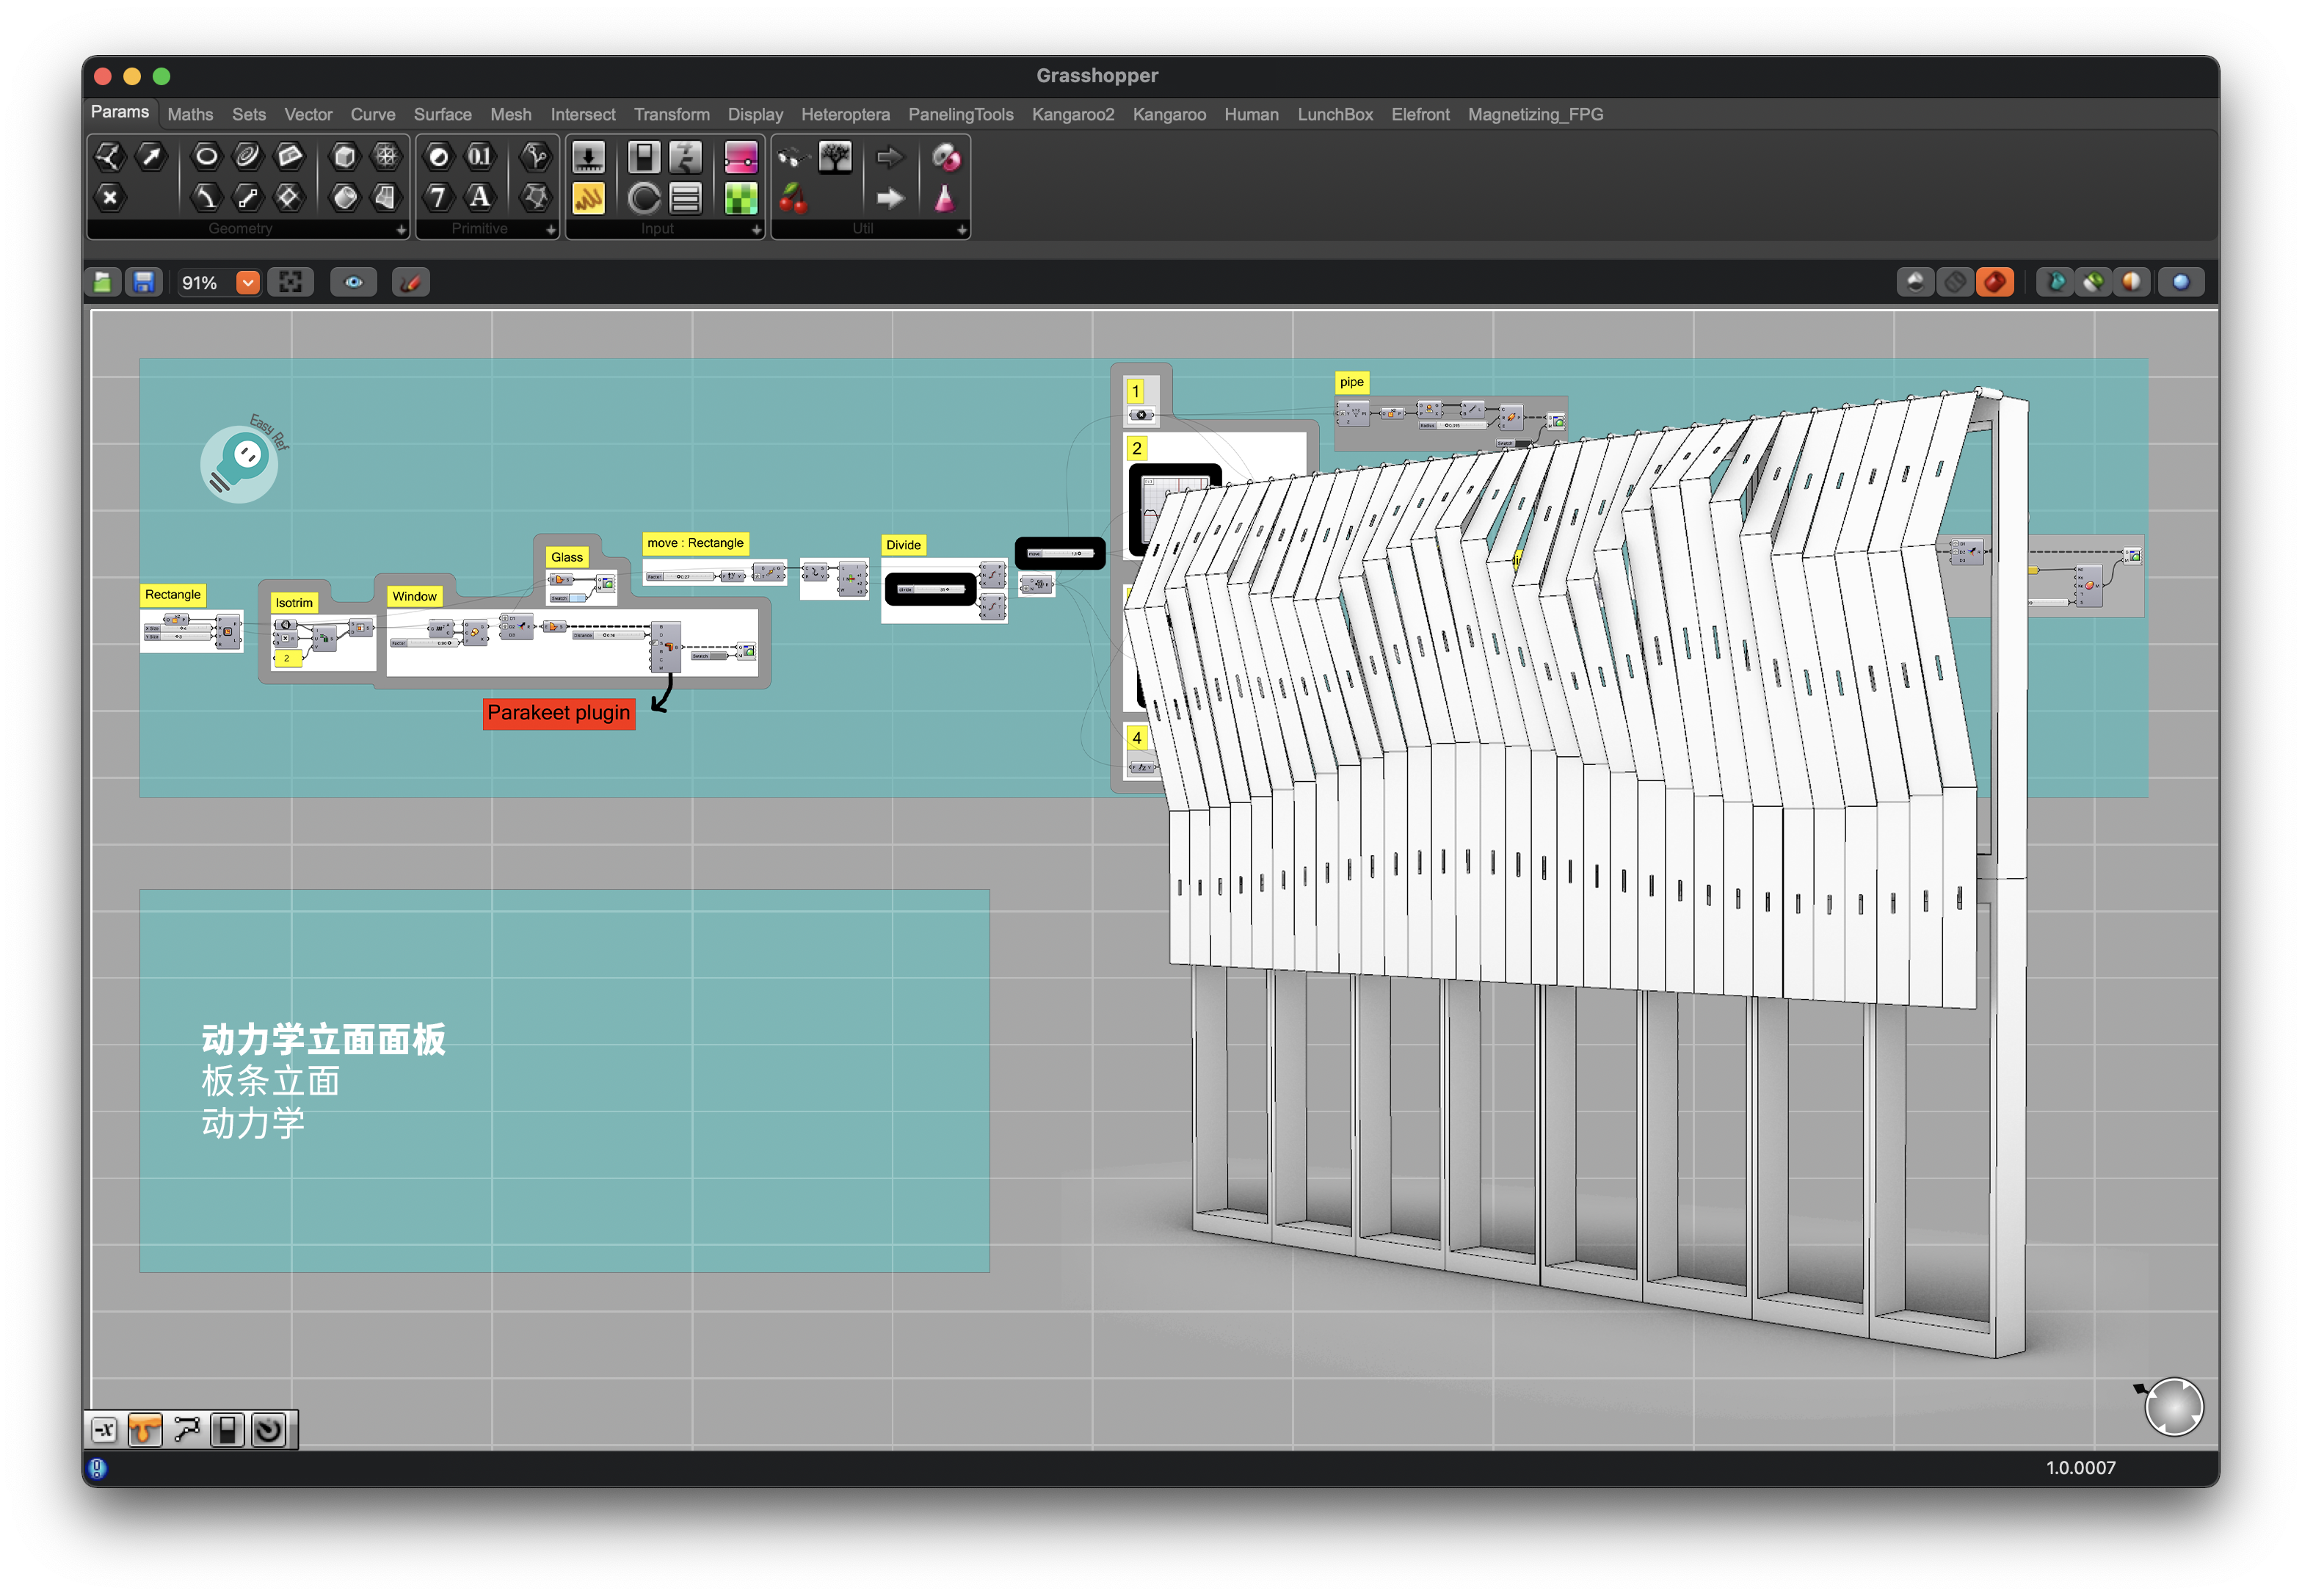Click the Panel component yellow scribble icon
The image size is (2302, 1596).
click(x=588, y=198)
